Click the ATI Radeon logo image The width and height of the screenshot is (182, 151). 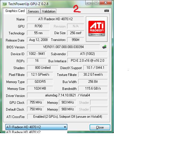[97, 29]
